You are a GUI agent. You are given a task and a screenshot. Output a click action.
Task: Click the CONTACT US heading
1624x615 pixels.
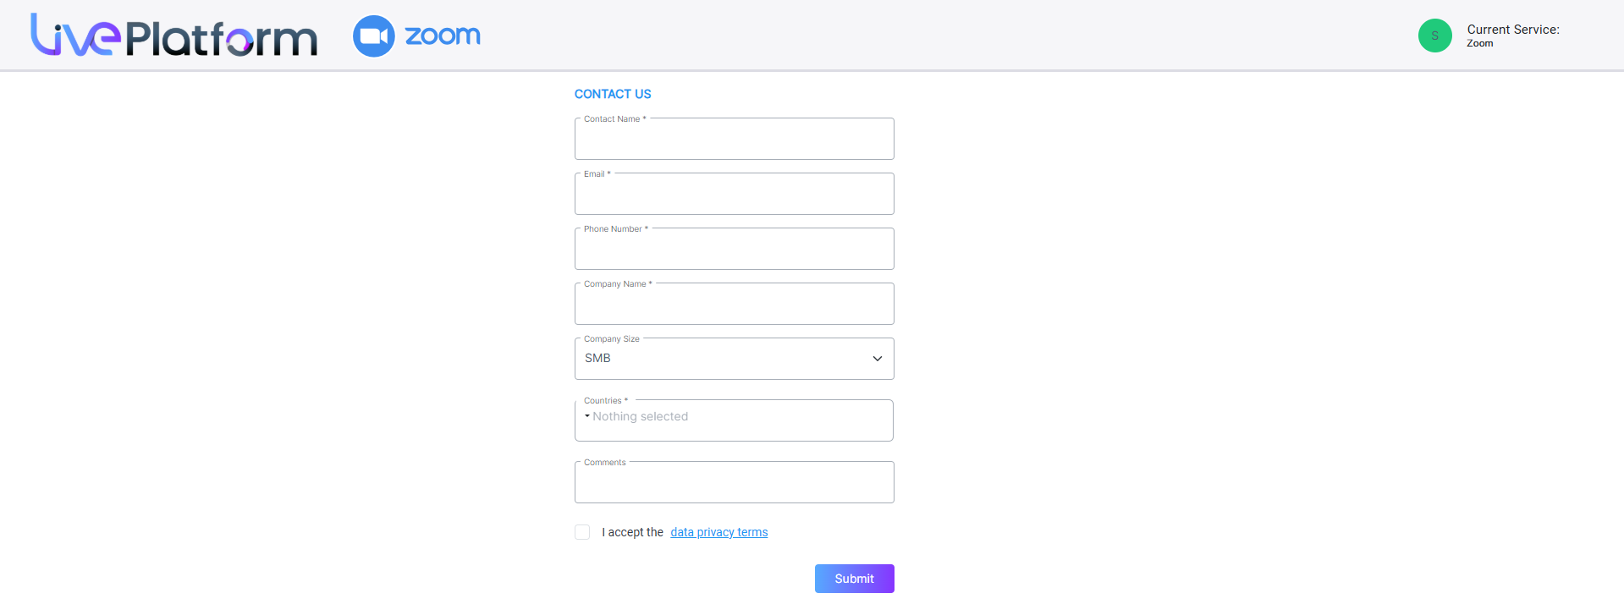pos(613,94)
